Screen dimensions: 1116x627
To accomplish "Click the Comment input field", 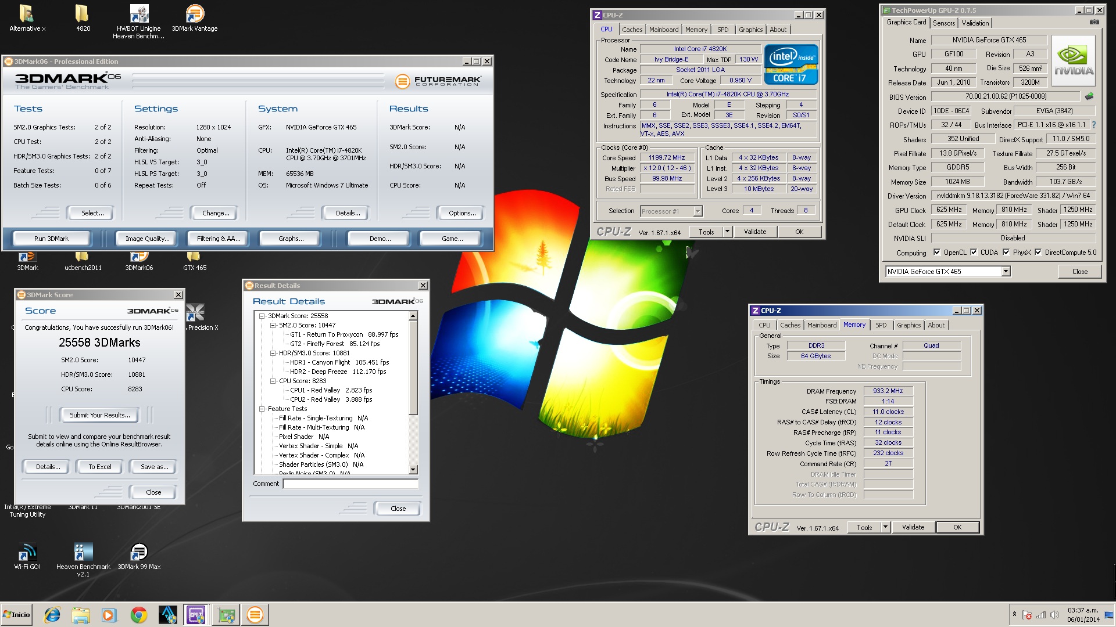I will click(x=350, y=484).
